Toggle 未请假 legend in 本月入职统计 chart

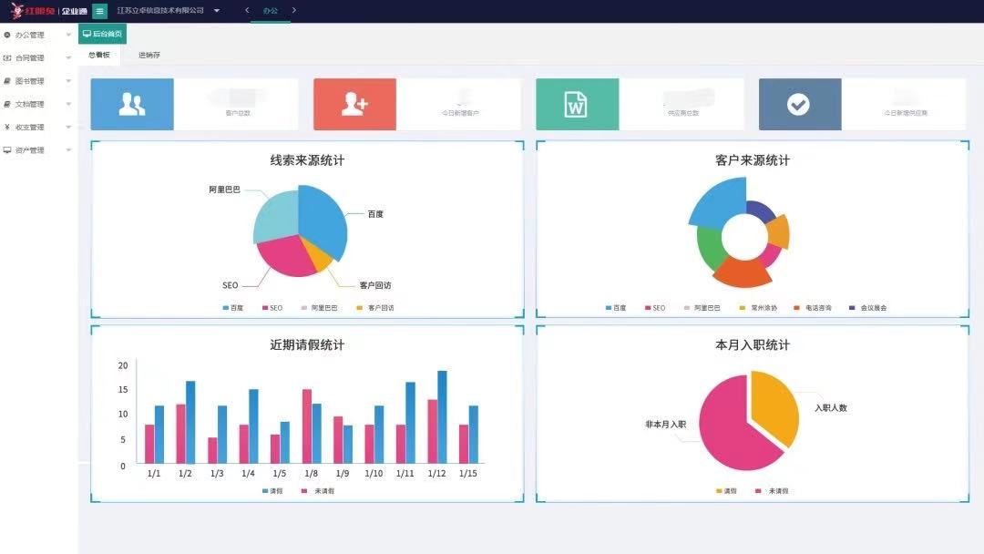click(772, 491)
